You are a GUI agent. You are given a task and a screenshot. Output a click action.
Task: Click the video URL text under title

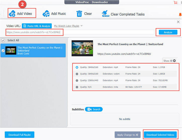[x=124, y=54]
